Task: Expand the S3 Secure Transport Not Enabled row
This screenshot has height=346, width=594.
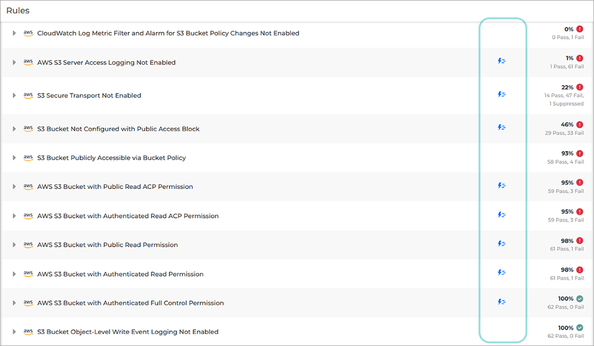Action: [15, 96]
